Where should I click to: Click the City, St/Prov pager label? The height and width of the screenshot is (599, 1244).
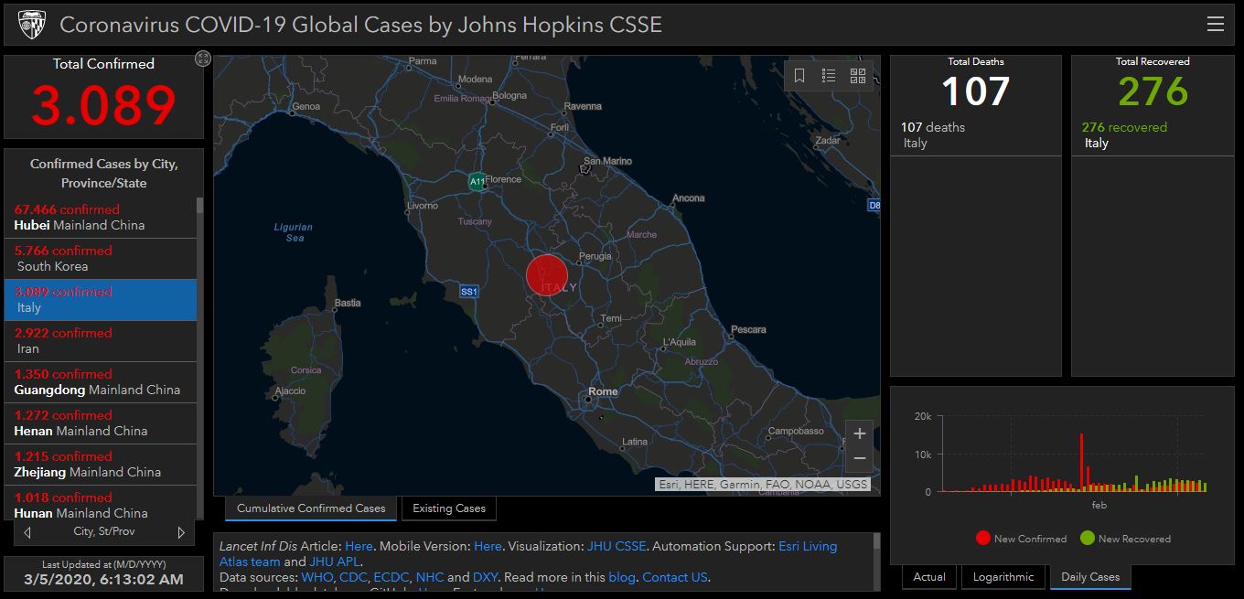click(104, 532)
